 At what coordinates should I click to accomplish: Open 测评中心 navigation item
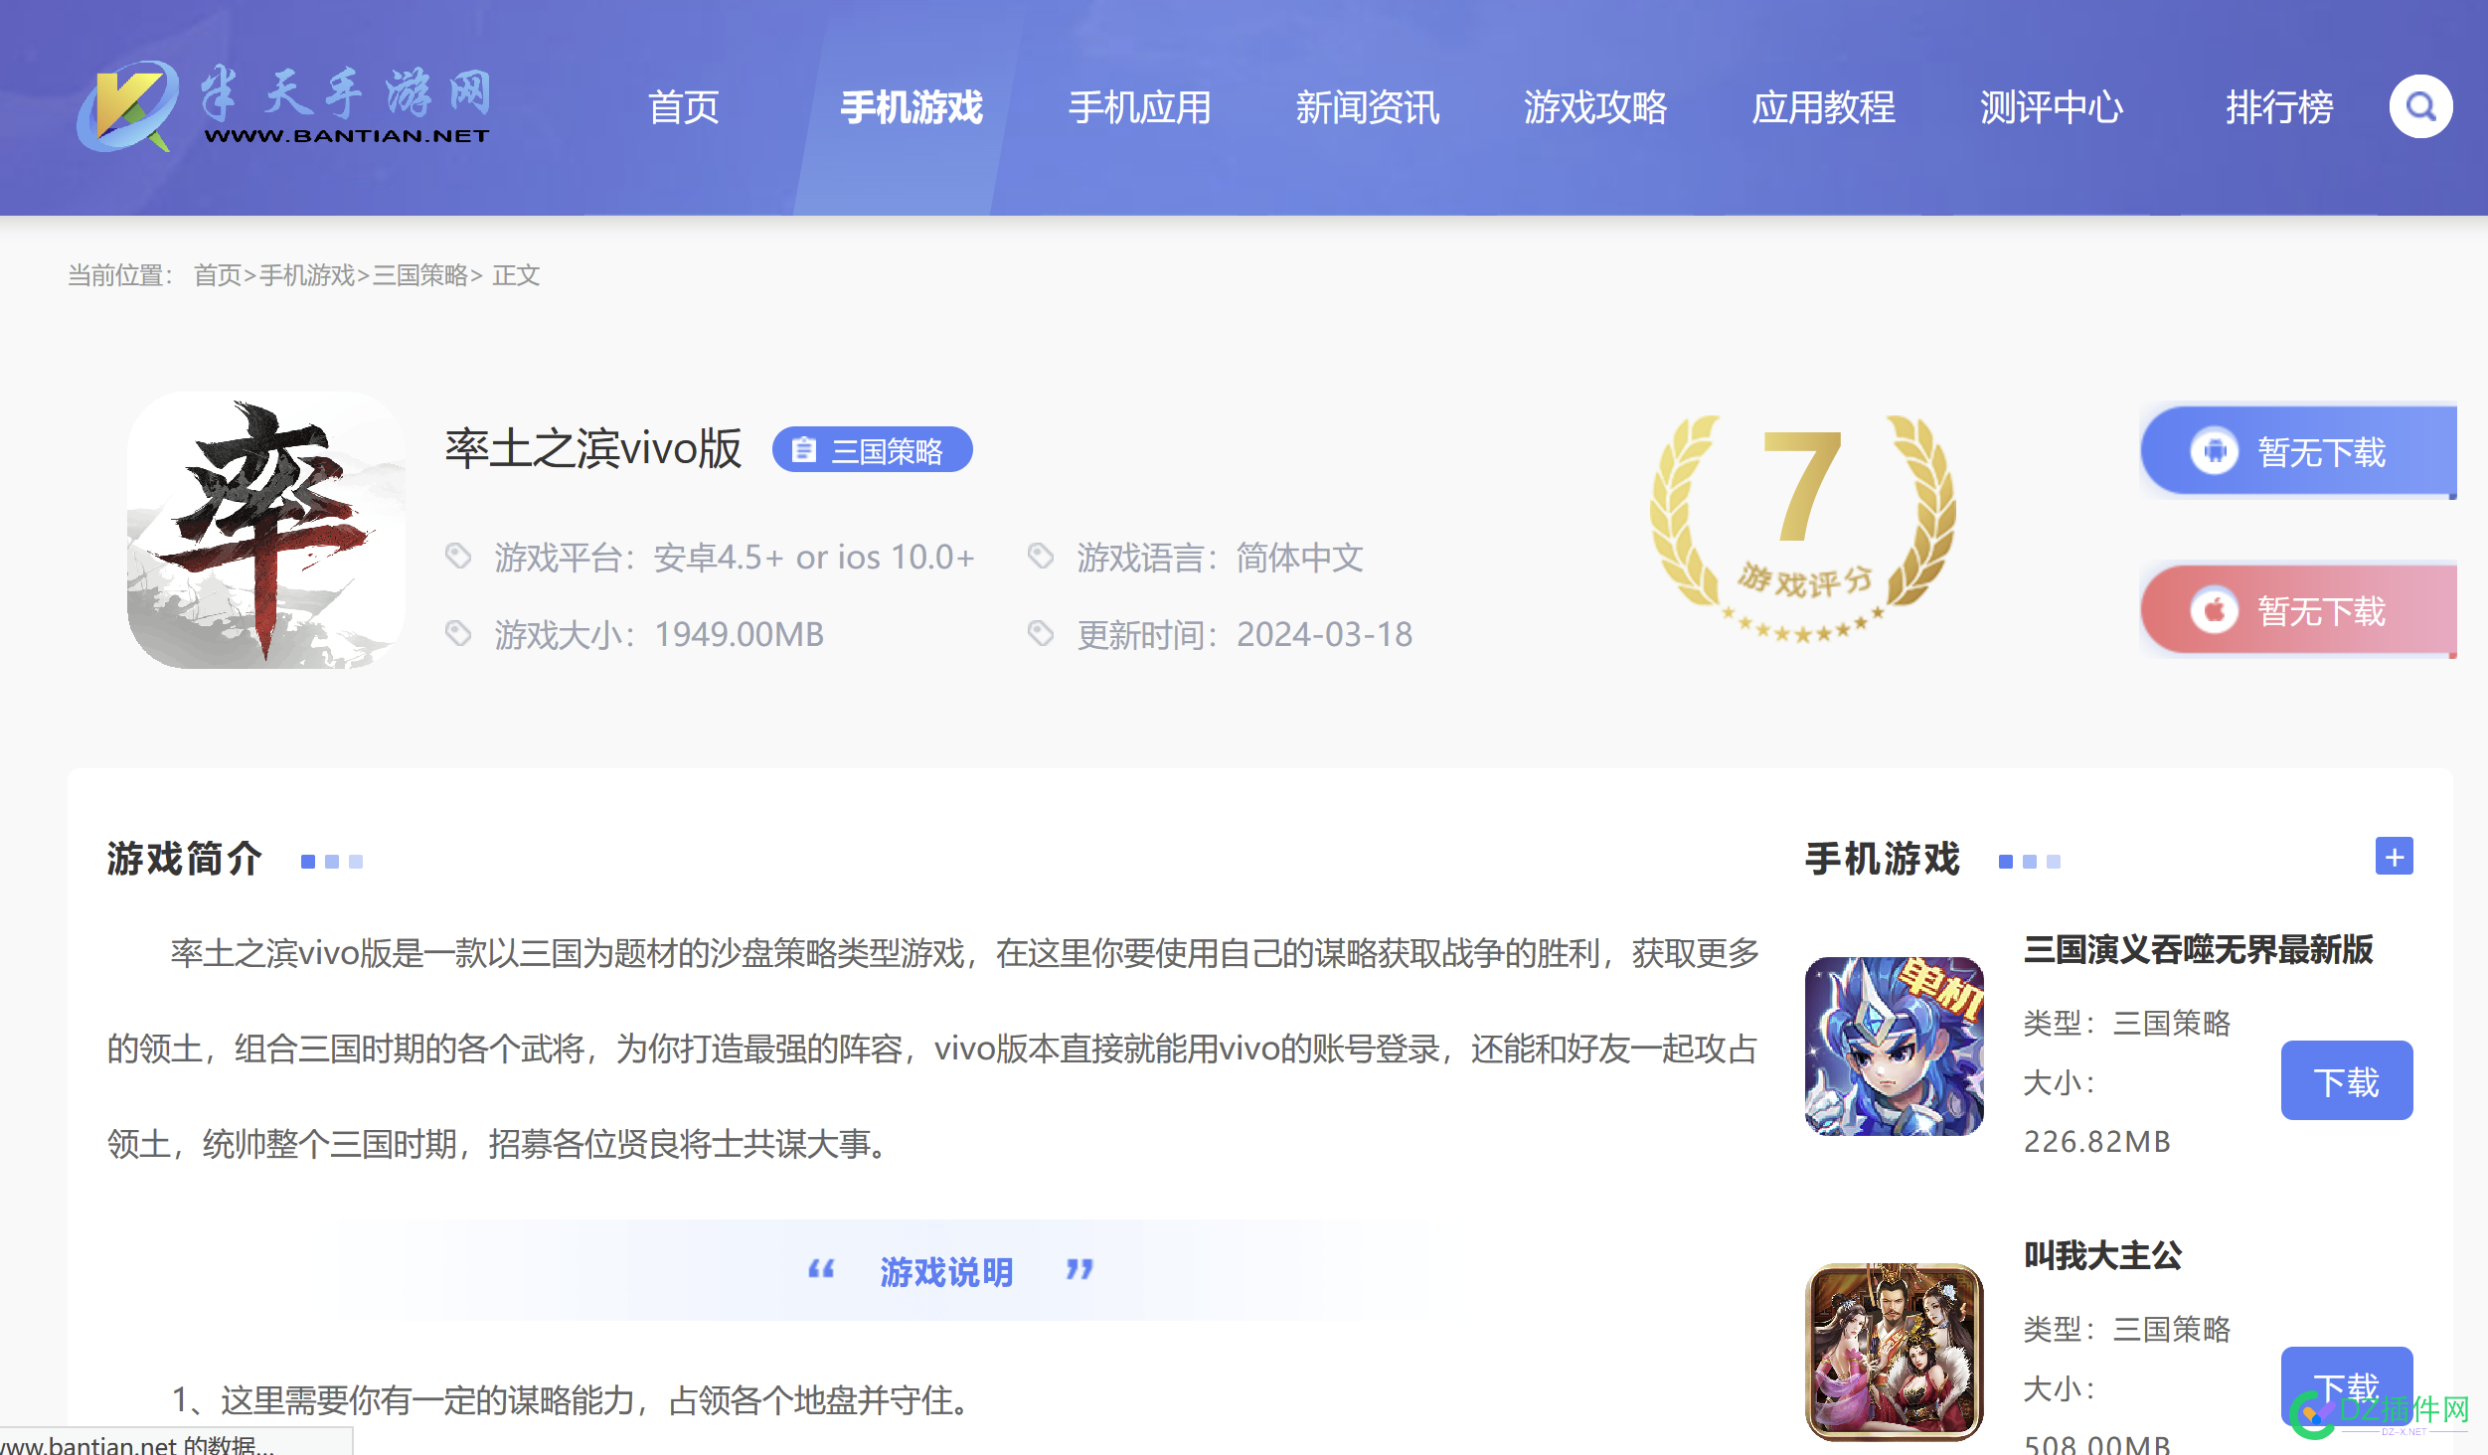pos(2052,107)
